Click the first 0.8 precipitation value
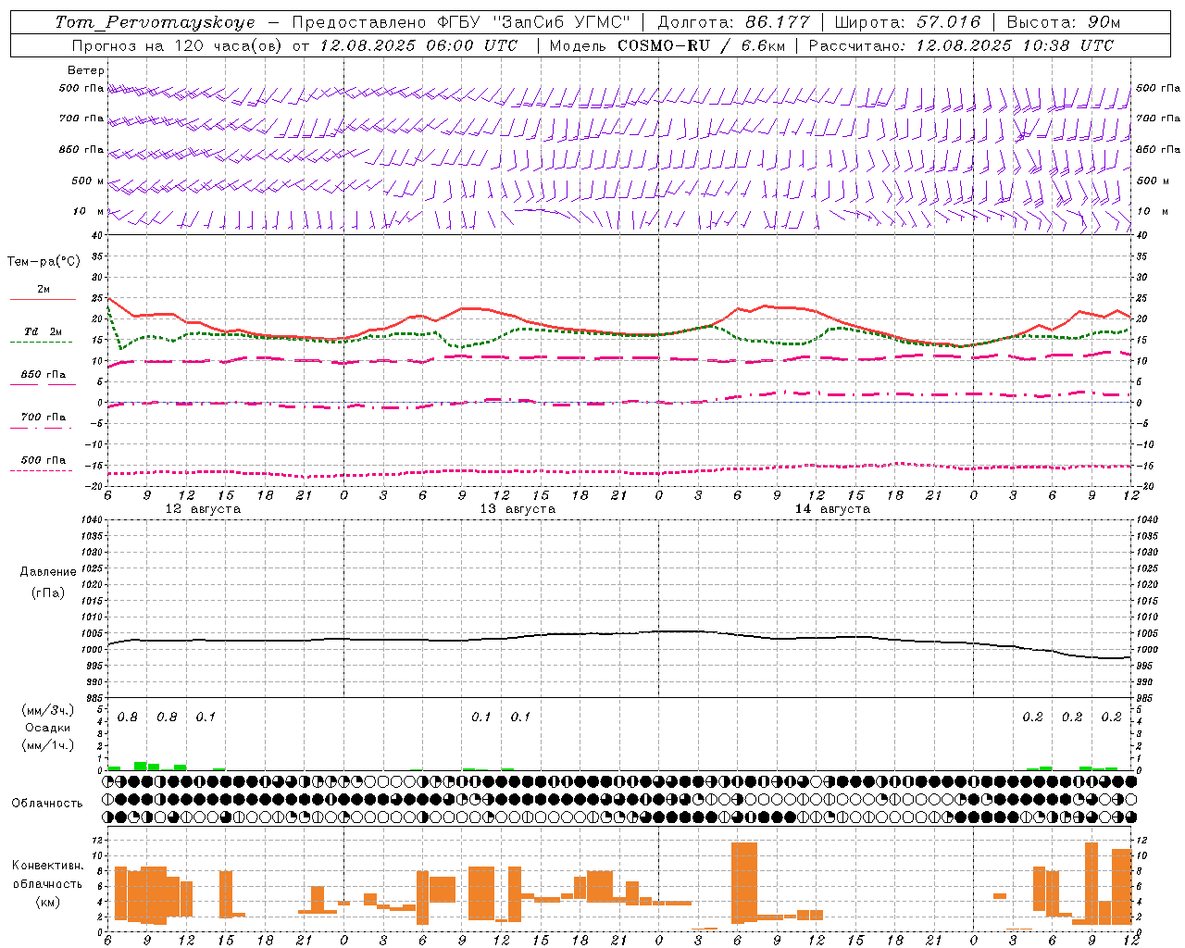Screen dimensions: 1185x948 [128, 717]
